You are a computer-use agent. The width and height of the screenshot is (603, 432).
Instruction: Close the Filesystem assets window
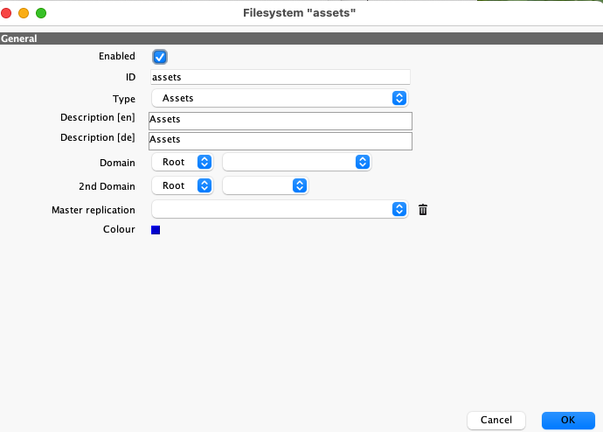pos(8,13)
